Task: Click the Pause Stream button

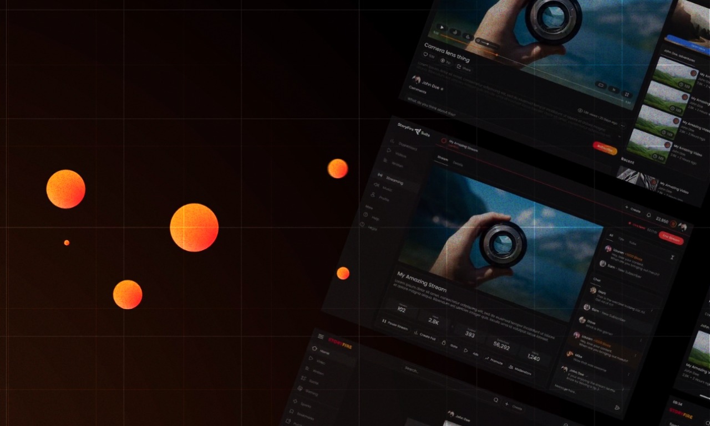Action: point(395,325)
